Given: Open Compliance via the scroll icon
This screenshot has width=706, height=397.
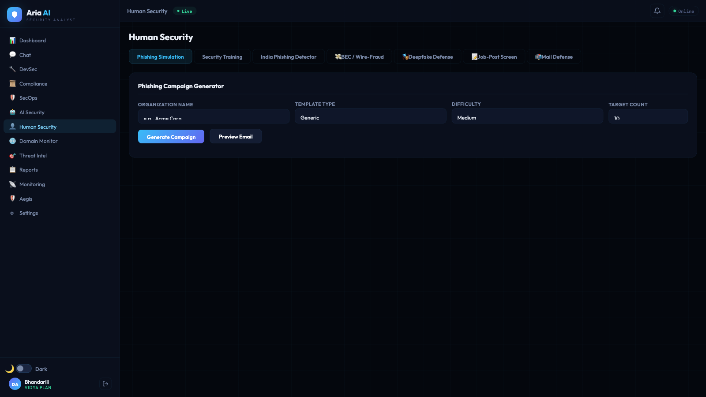Looking at the screenshot, I should (12, 84).
